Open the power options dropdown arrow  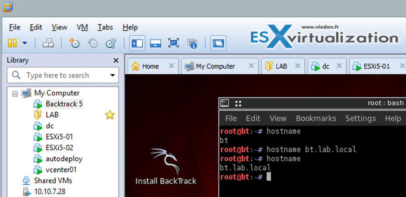(x=25, y=43)
